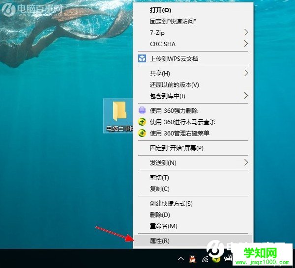The width and height of the screenshot is (295, 268).
Task: Select 包含到库中(I) menu entry
Action: click(193, 96)
